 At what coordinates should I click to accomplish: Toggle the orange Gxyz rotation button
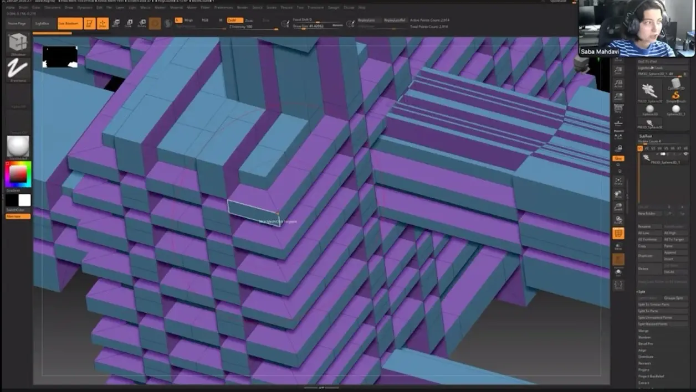tap(618, 158)
